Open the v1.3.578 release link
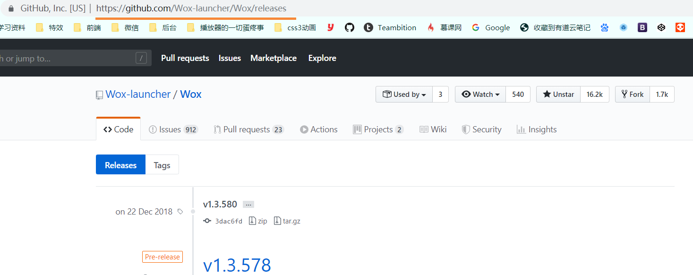The image size is (693, 275). [x=237, y=265]
